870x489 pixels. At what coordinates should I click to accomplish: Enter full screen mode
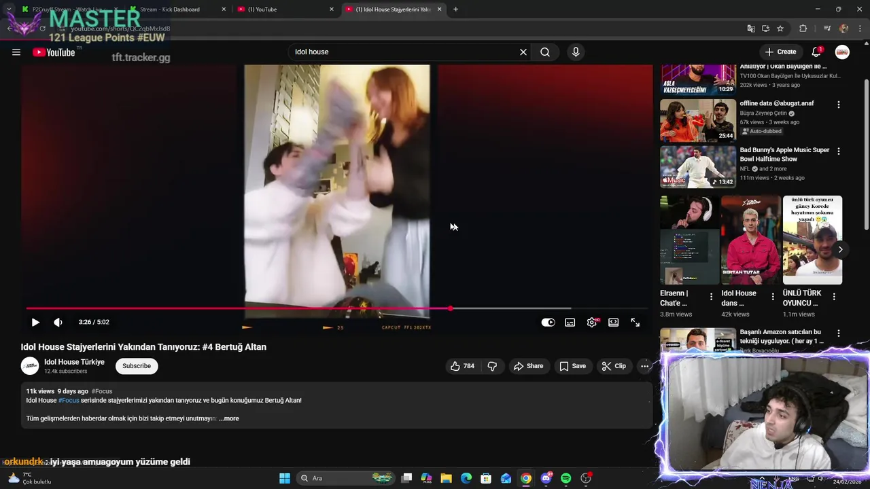click(x=636, y=323)
